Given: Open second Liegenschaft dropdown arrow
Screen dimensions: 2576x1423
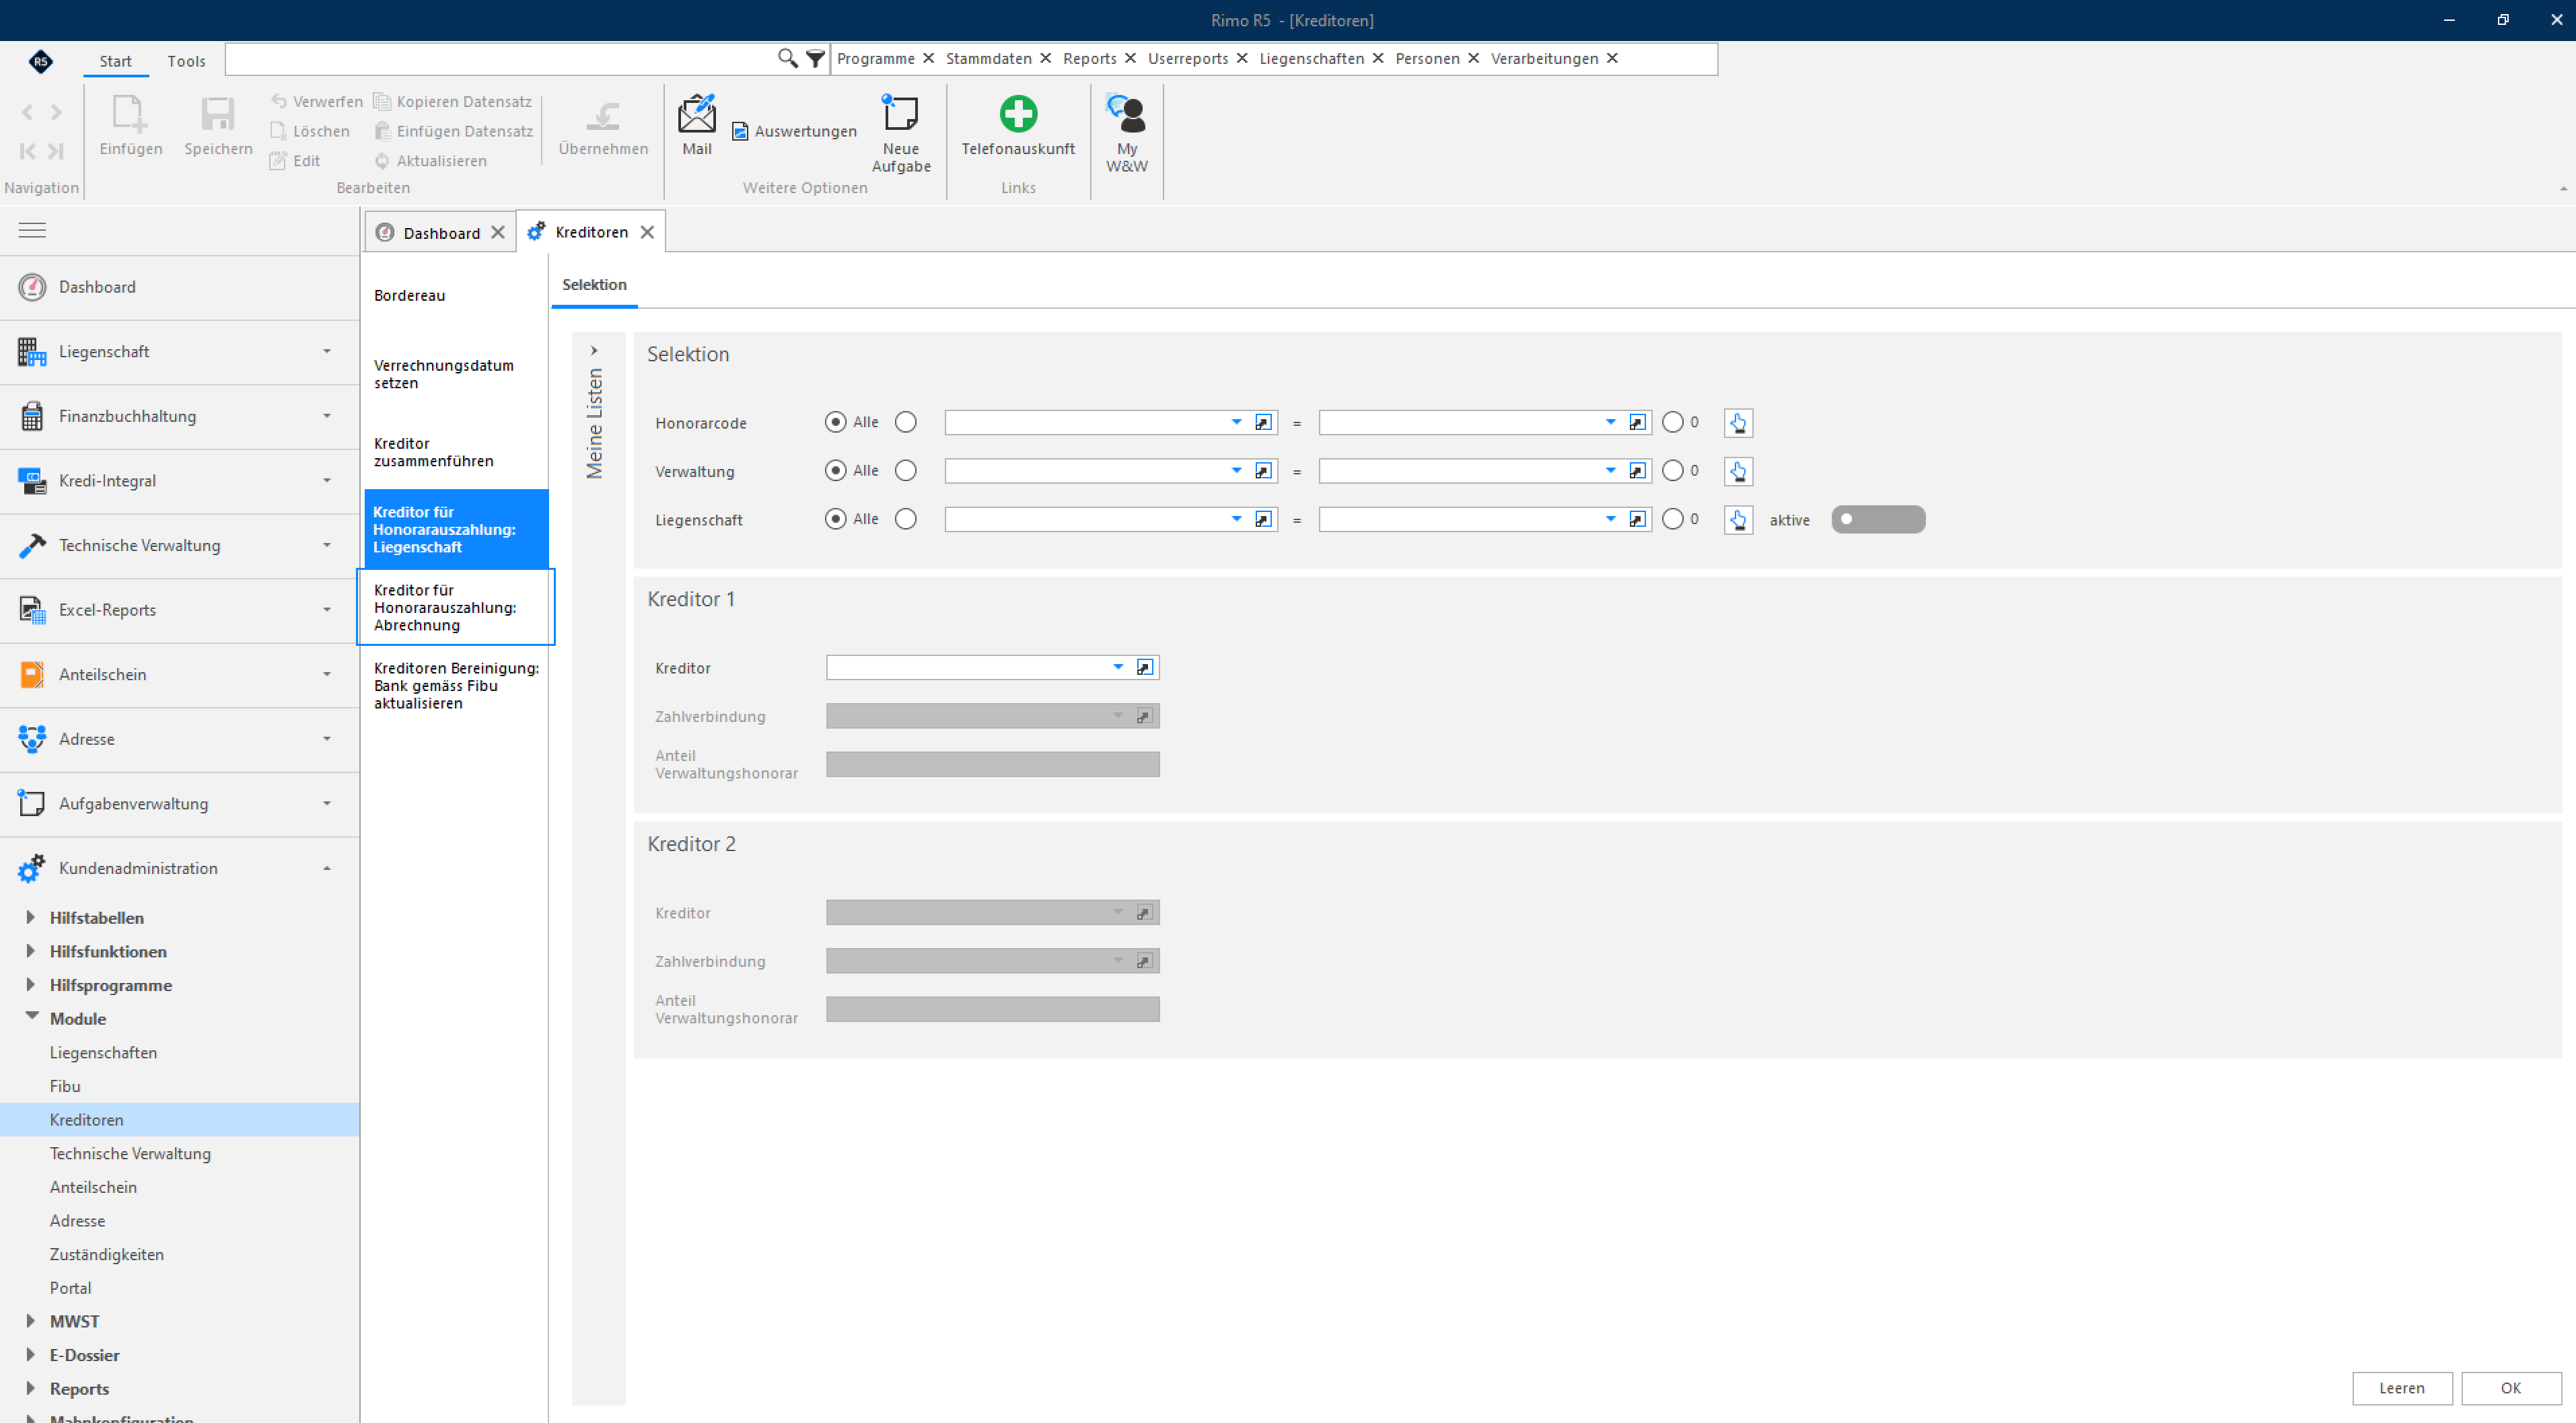Looking at the screenshot, I should (1610, 519).
